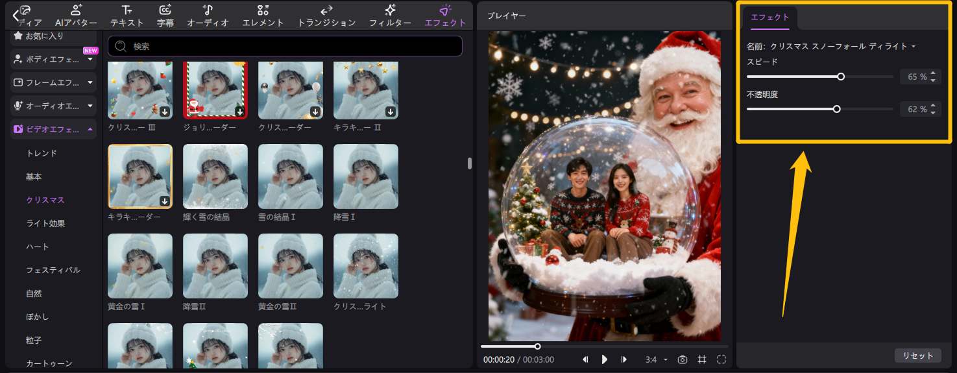Select the クリス...ライト effect thumbnail
Viewport: 957px width, 373px height.
click(366, 266)
